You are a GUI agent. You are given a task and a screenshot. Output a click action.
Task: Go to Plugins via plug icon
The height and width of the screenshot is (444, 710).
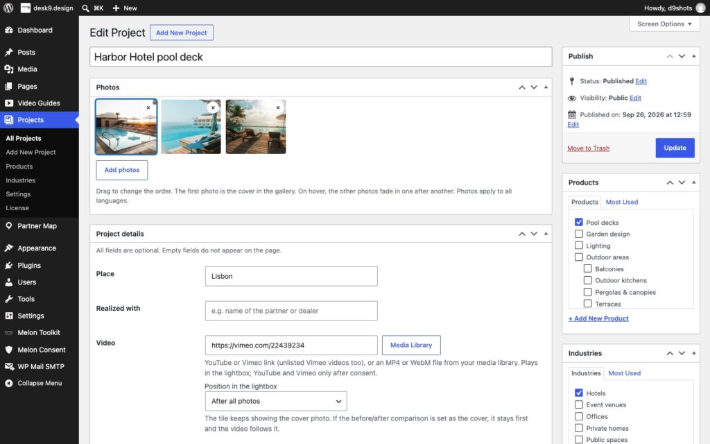[x=8, y=265]
